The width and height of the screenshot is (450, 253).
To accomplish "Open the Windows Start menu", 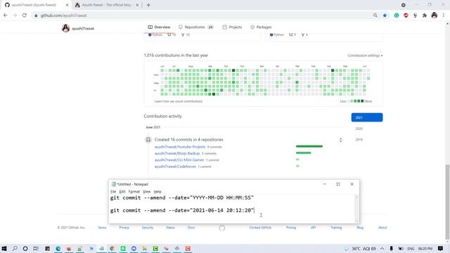I will (x=4, y=248).
